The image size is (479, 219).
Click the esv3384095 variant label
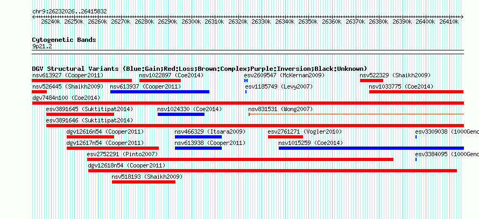[x=447, y=154]
